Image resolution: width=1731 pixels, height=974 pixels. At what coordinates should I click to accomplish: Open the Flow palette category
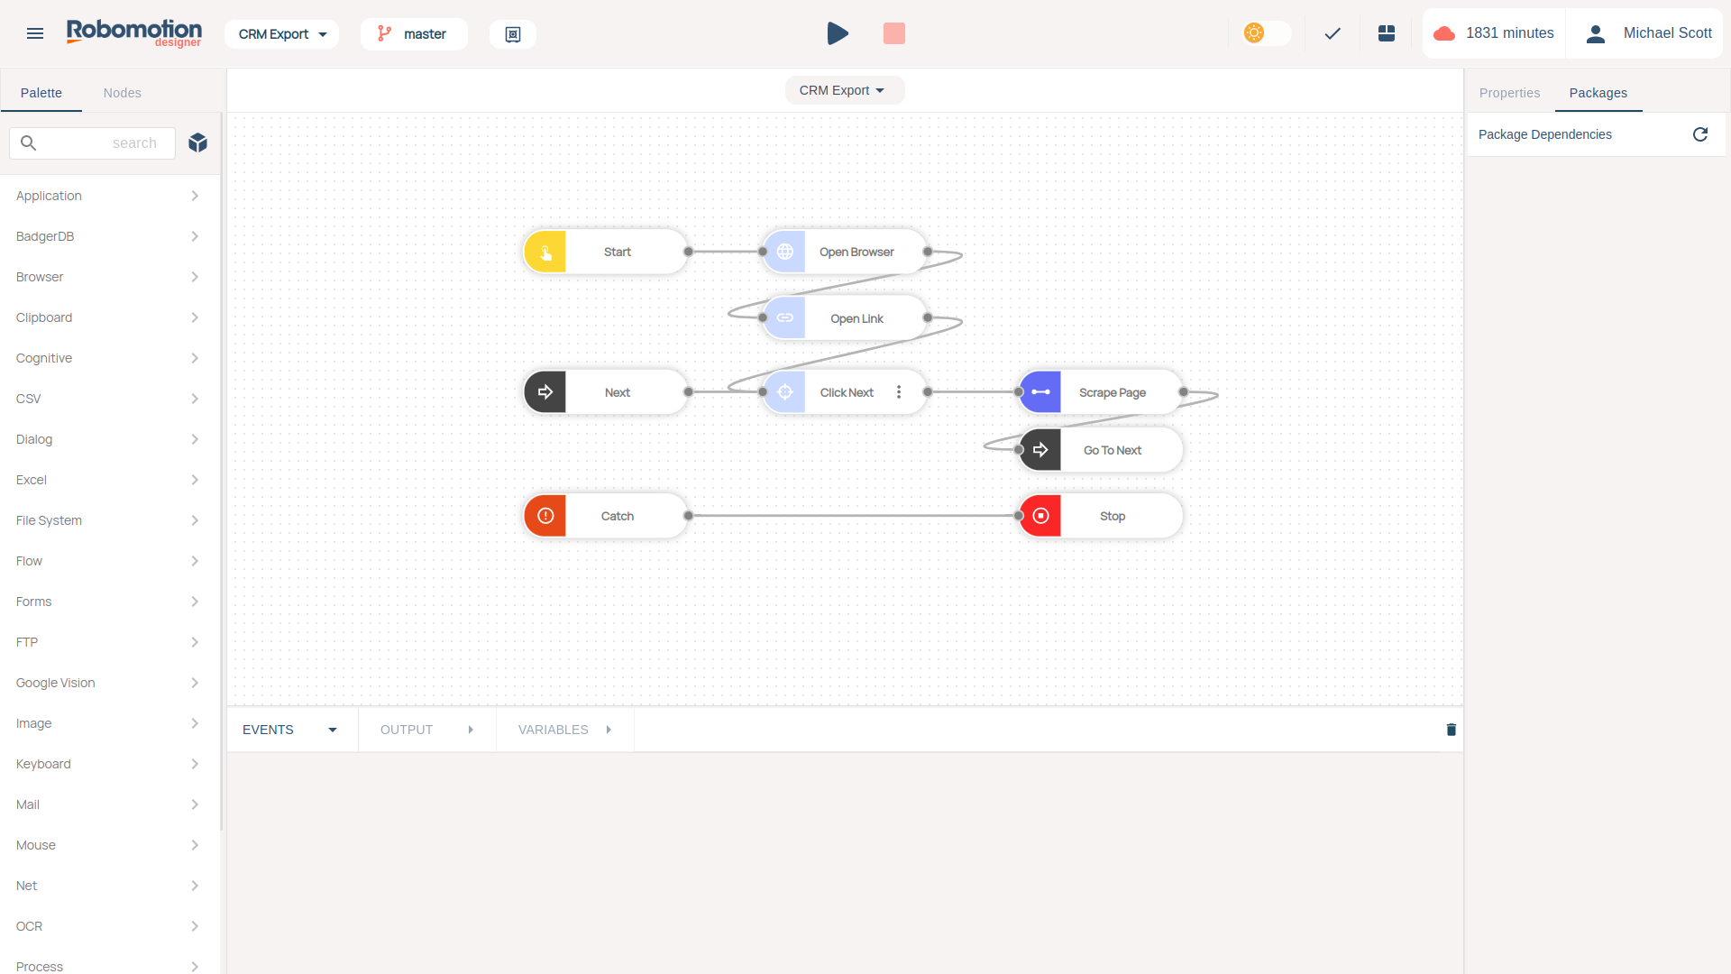pos(108,561)
